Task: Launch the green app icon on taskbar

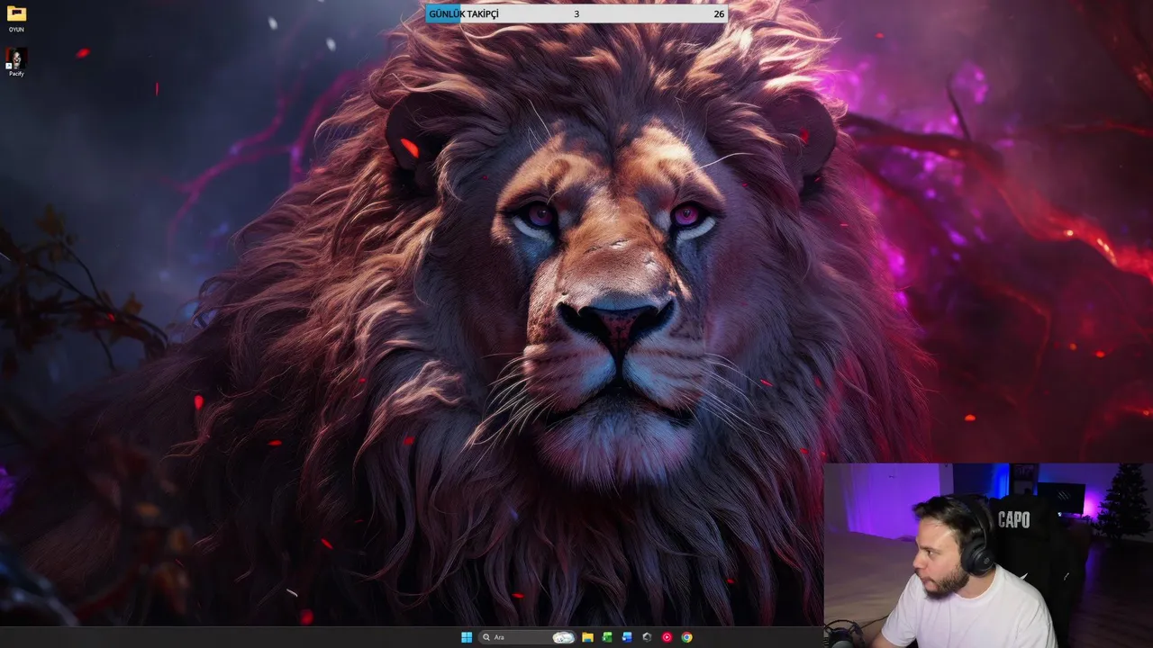Action: 607,637
